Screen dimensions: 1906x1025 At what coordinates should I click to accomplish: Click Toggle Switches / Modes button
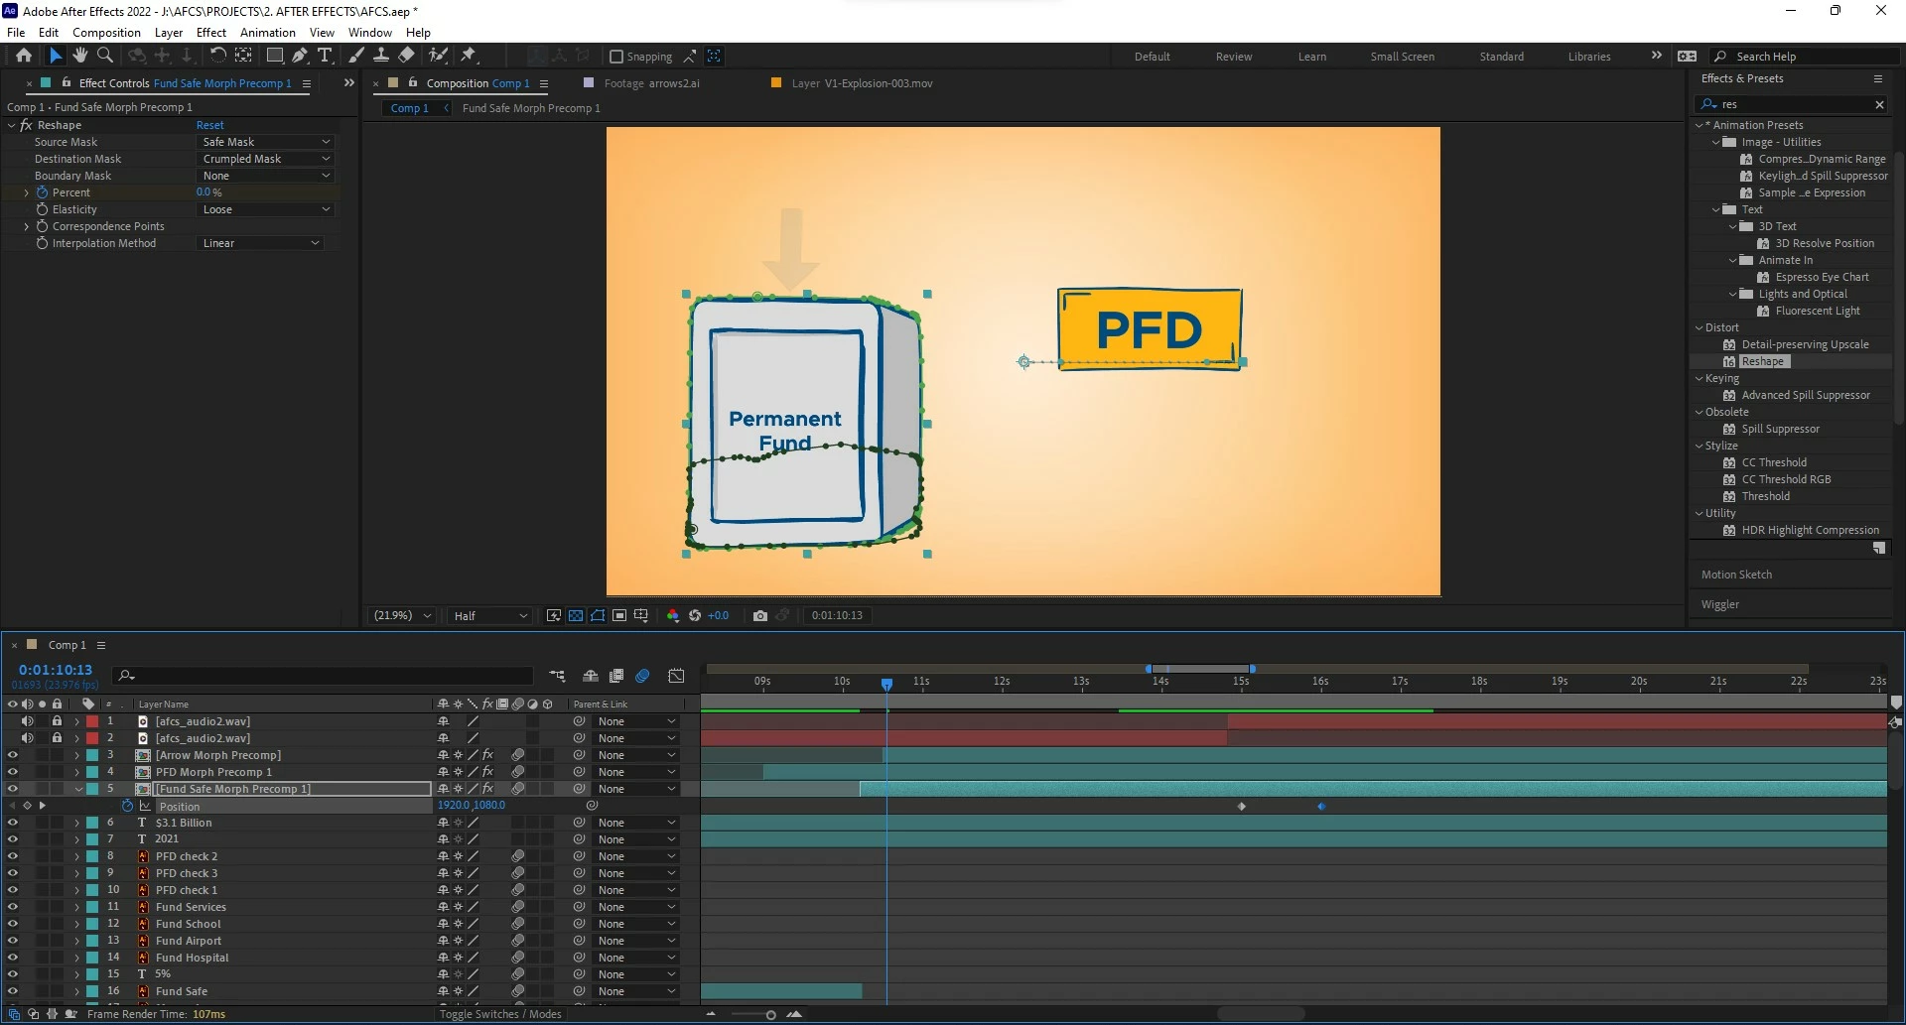click(x=499, y=1014)
